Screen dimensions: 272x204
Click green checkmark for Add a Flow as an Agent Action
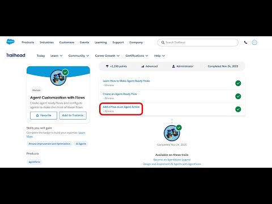coord(238,109)
